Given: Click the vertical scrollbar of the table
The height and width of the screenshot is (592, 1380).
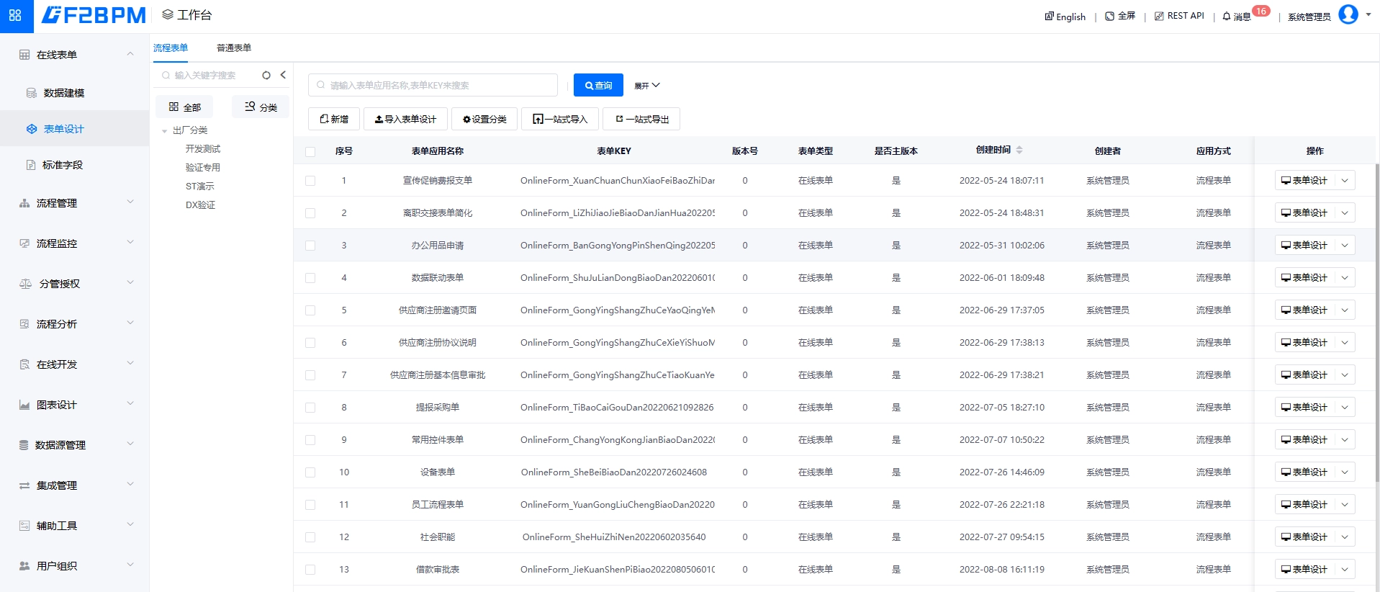Looking at the screenshot, I should (1377, 324).
